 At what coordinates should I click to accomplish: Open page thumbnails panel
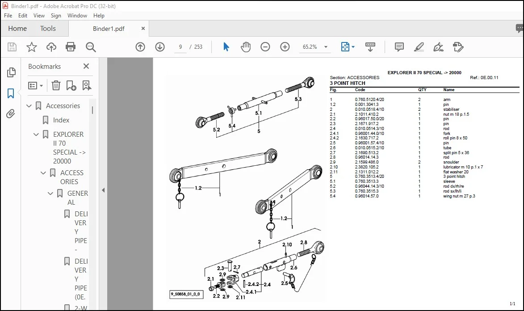click(11, 72)
